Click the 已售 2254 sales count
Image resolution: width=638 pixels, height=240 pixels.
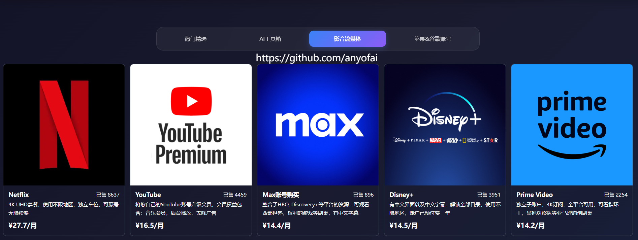pyautogui.click(x=616, y=195)
